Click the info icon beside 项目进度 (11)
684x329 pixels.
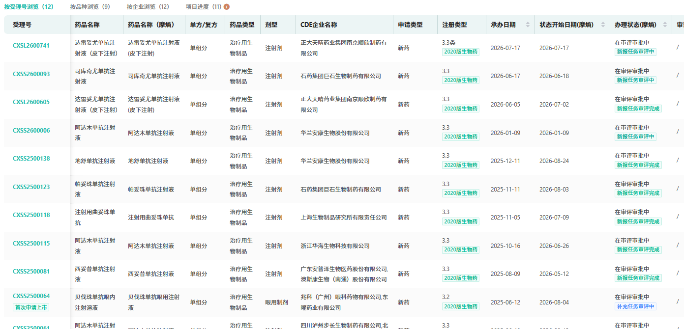click(x=227, y=7)
